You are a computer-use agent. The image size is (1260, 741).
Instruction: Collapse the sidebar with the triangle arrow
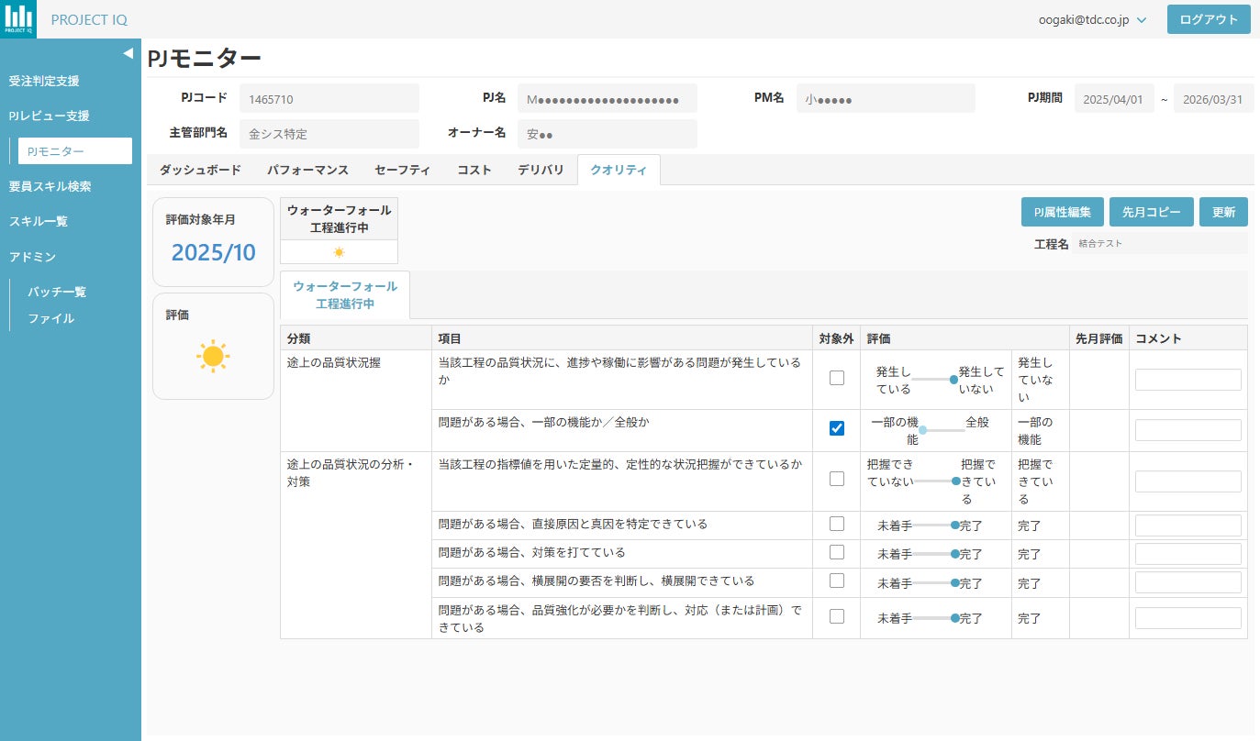tap(128, 53)
